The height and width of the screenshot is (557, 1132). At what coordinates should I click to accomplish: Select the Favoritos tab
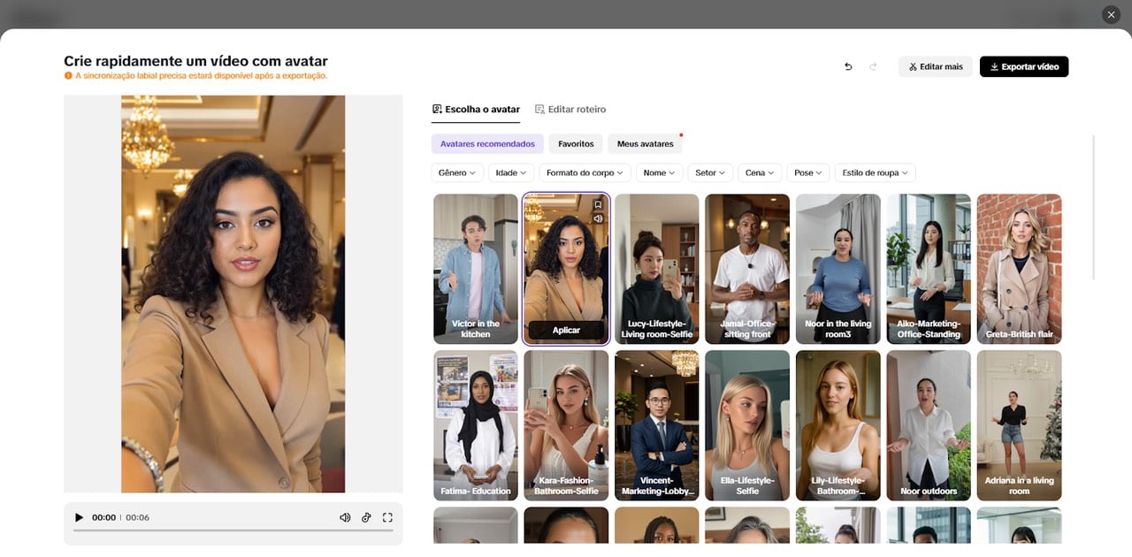[576, 144]
